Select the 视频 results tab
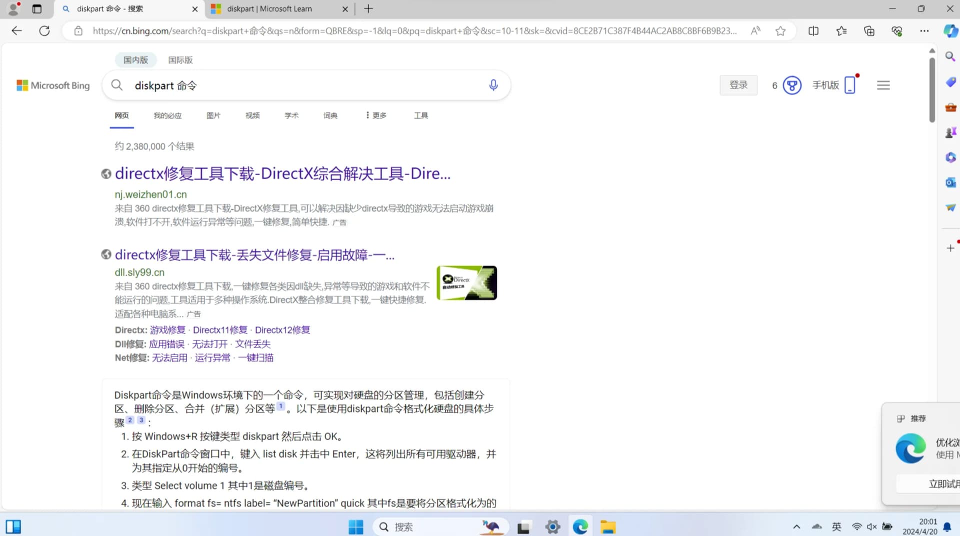The image size is (960, 536). coord(252,115)
